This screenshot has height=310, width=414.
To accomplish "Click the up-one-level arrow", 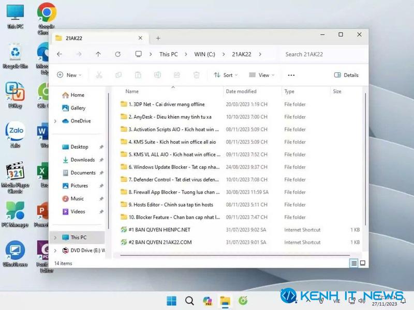I will tap(98, 54).
